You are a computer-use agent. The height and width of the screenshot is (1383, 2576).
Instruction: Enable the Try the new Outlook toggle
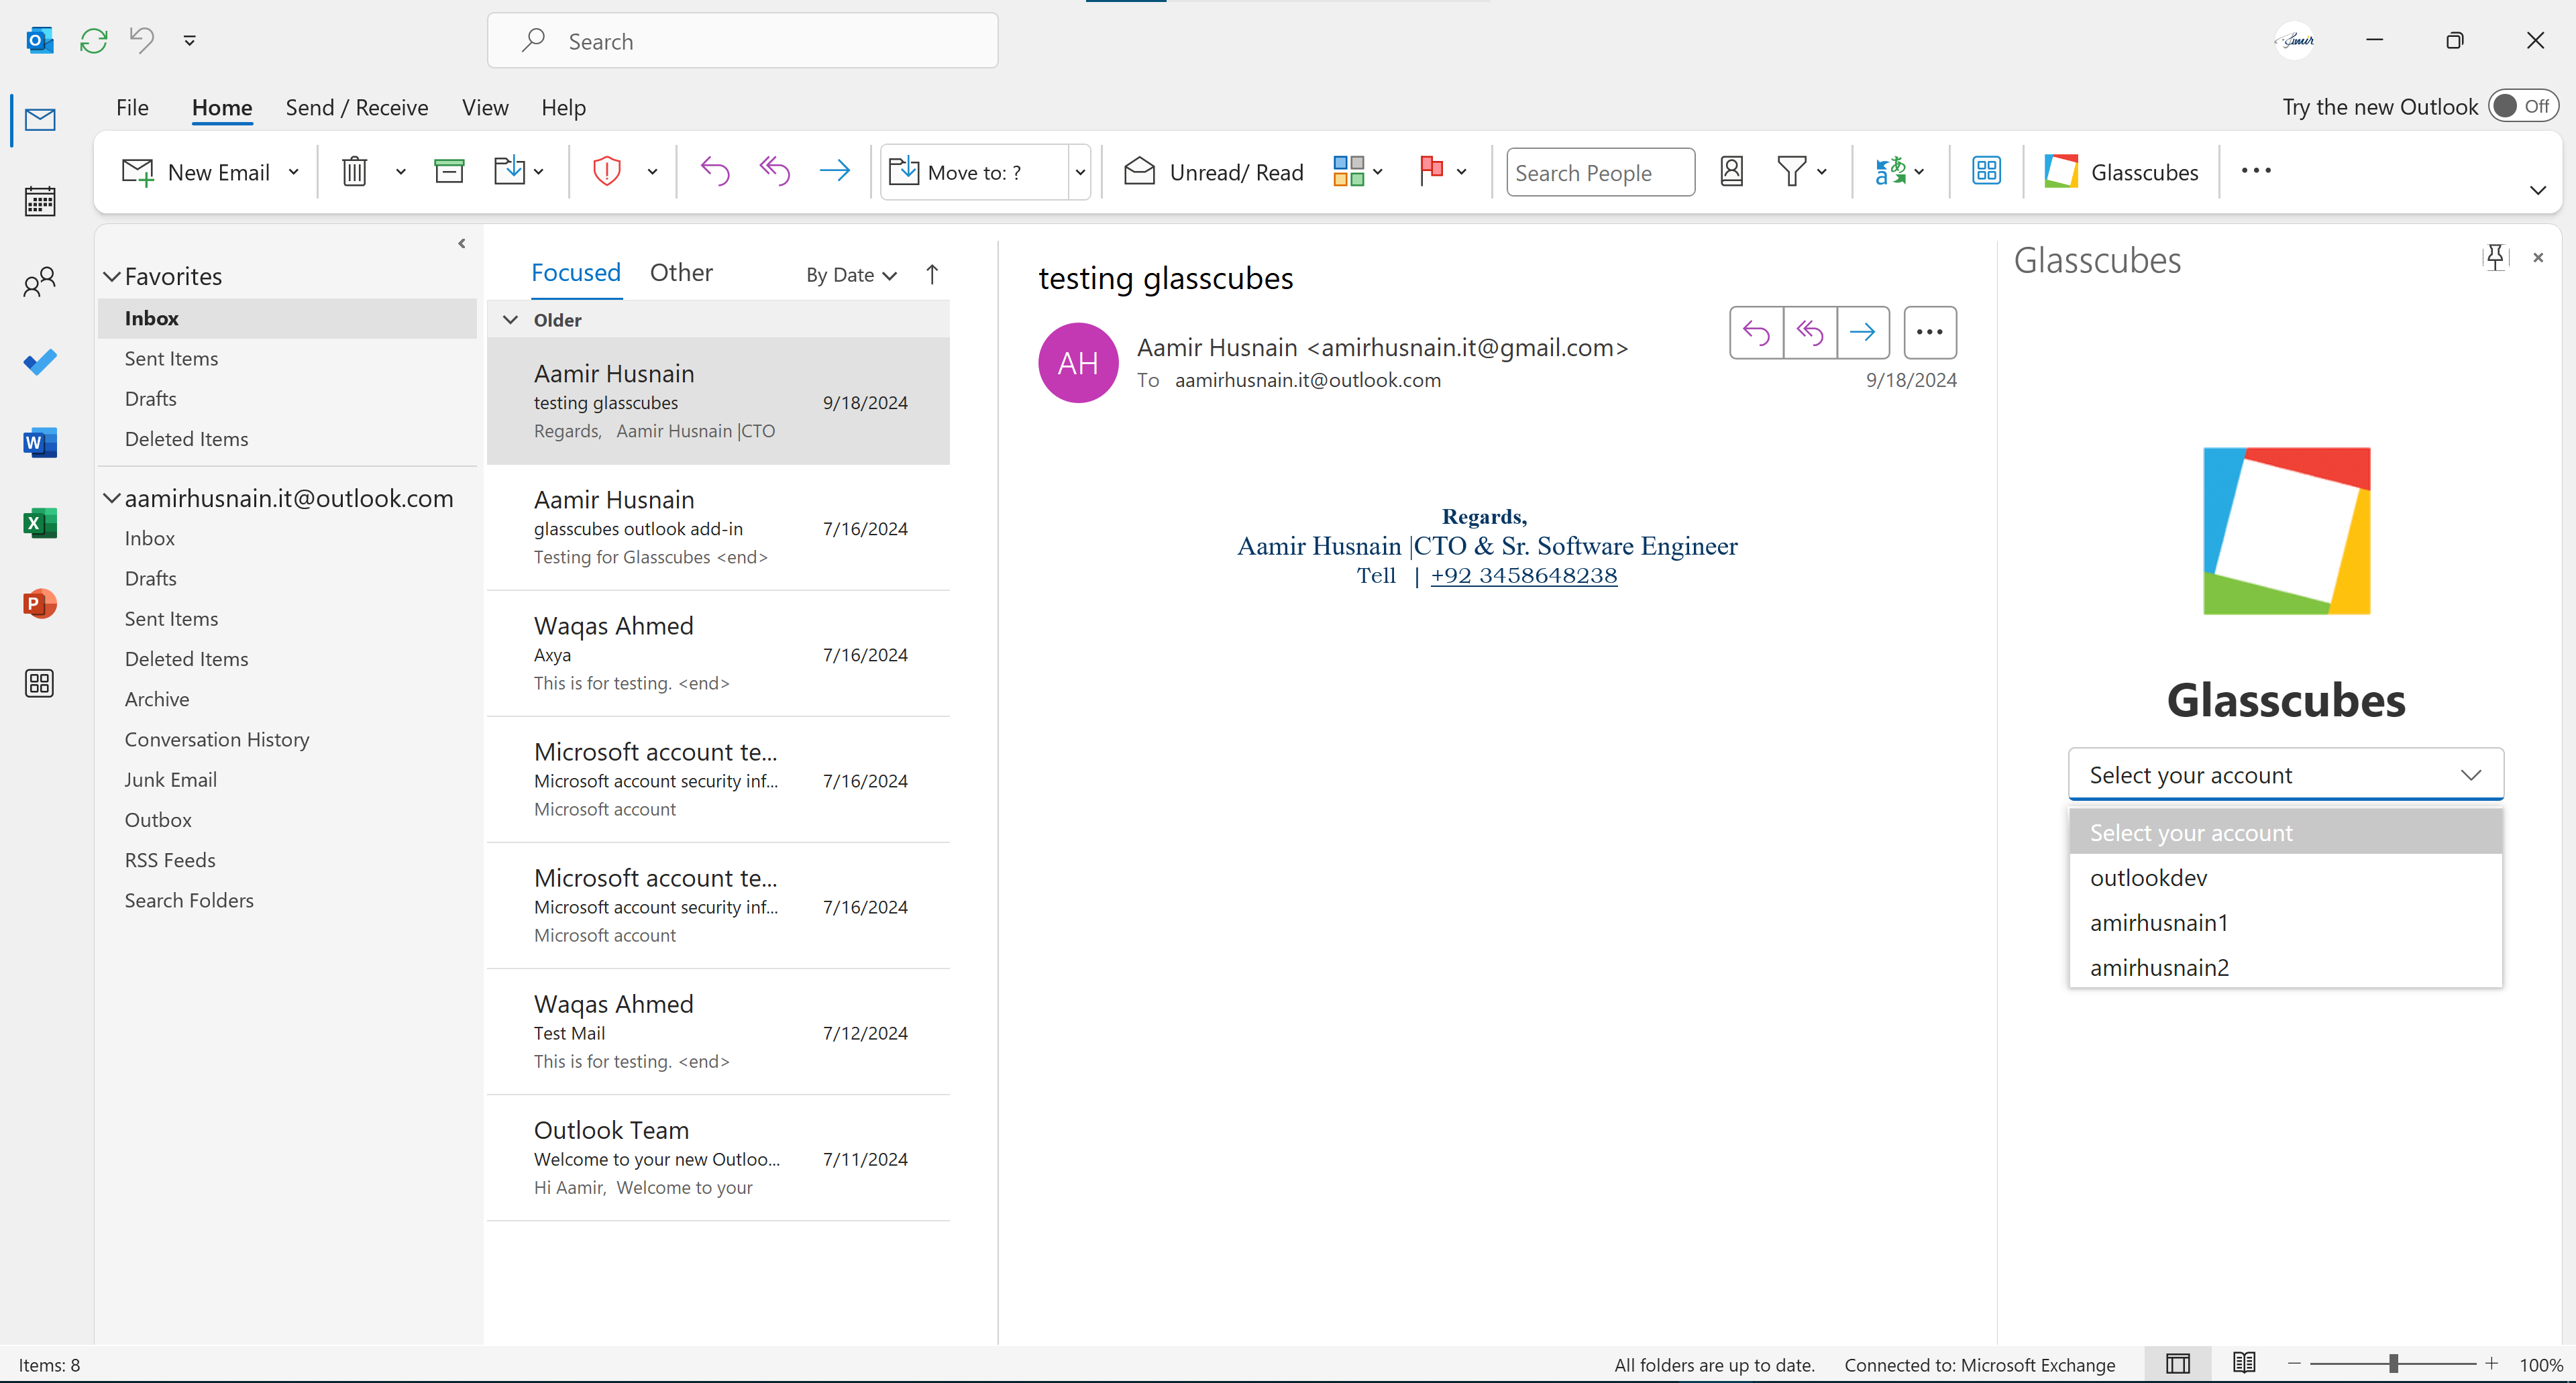click(x=2521, y=105)
